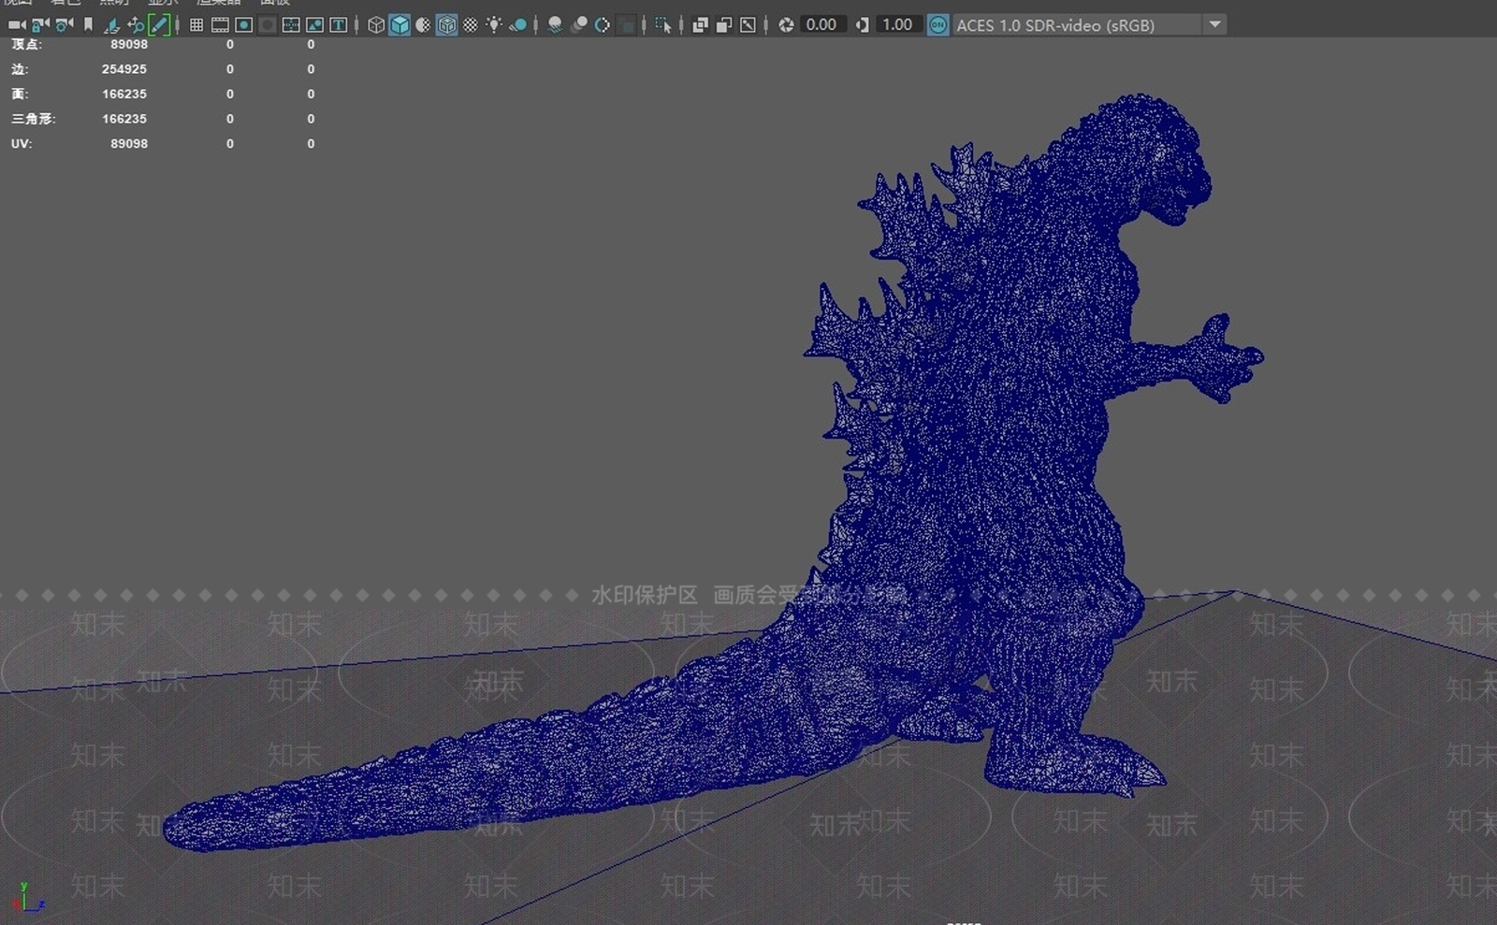Click Screen Space Ambient Occlusion icon

point(555,25)
